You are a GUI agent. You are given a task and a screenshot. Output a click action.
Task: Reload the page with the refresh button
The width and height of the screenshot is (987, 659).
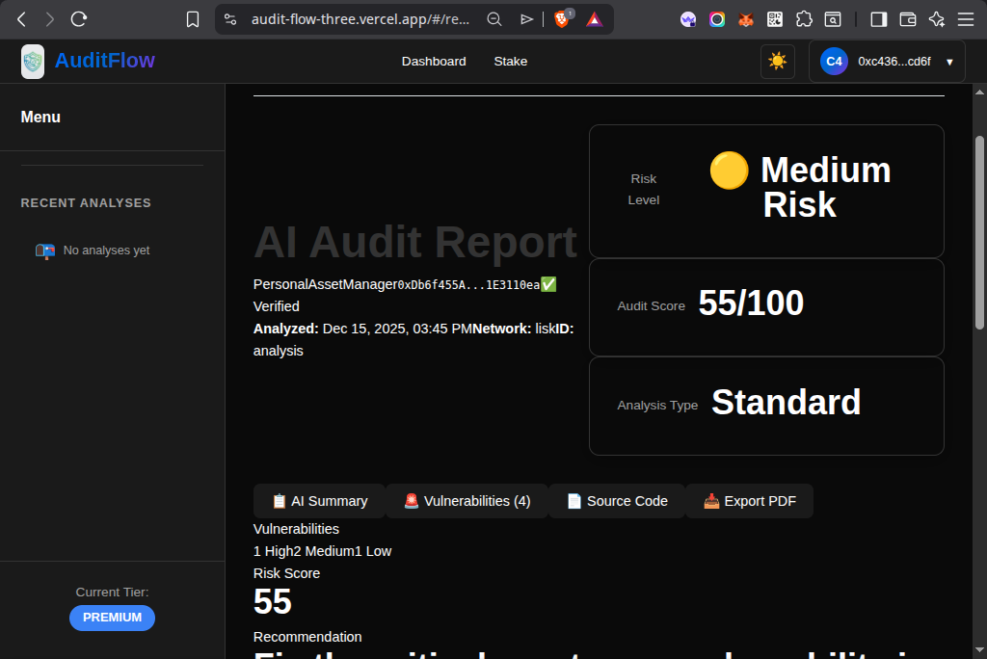pyautogui.click(x=79, y=19)
